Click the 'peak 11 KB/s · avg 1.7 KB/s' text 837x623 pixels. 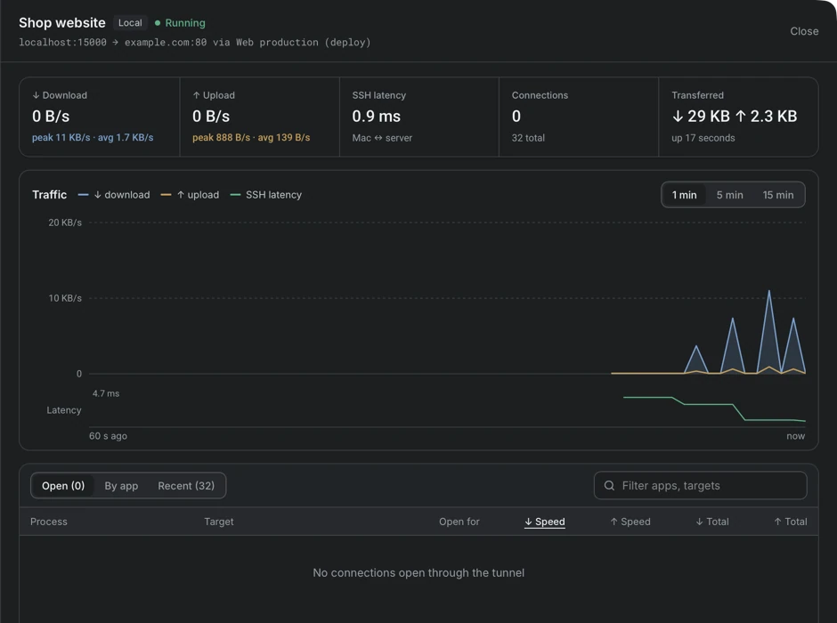[93, 138]
